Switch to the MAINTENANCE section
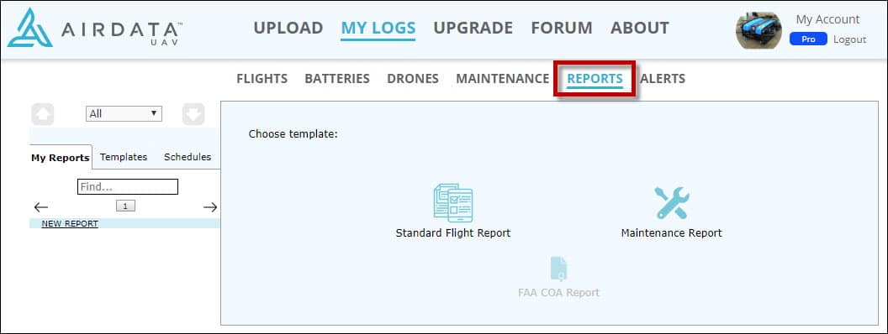888x334 pixels. tap(502, 79)
